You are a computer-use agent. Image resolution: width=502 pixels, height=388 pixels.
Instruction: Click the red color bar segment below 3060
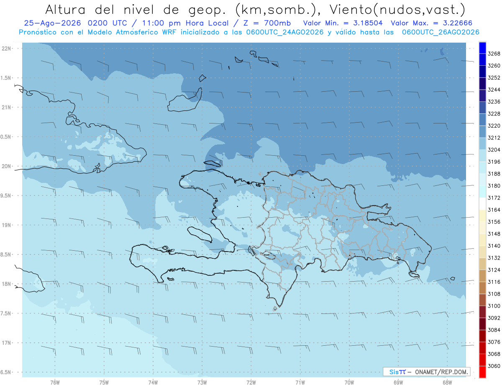pos(482,372)
